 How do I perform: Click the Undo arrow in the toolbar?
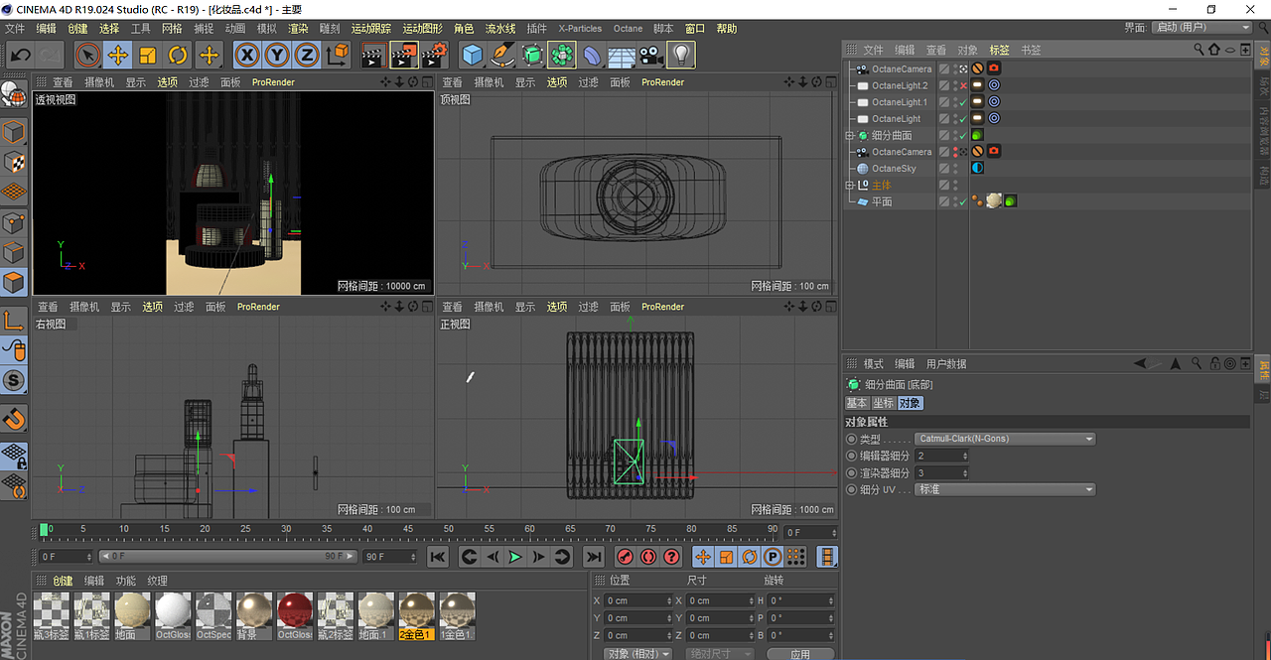coord(20,55)
